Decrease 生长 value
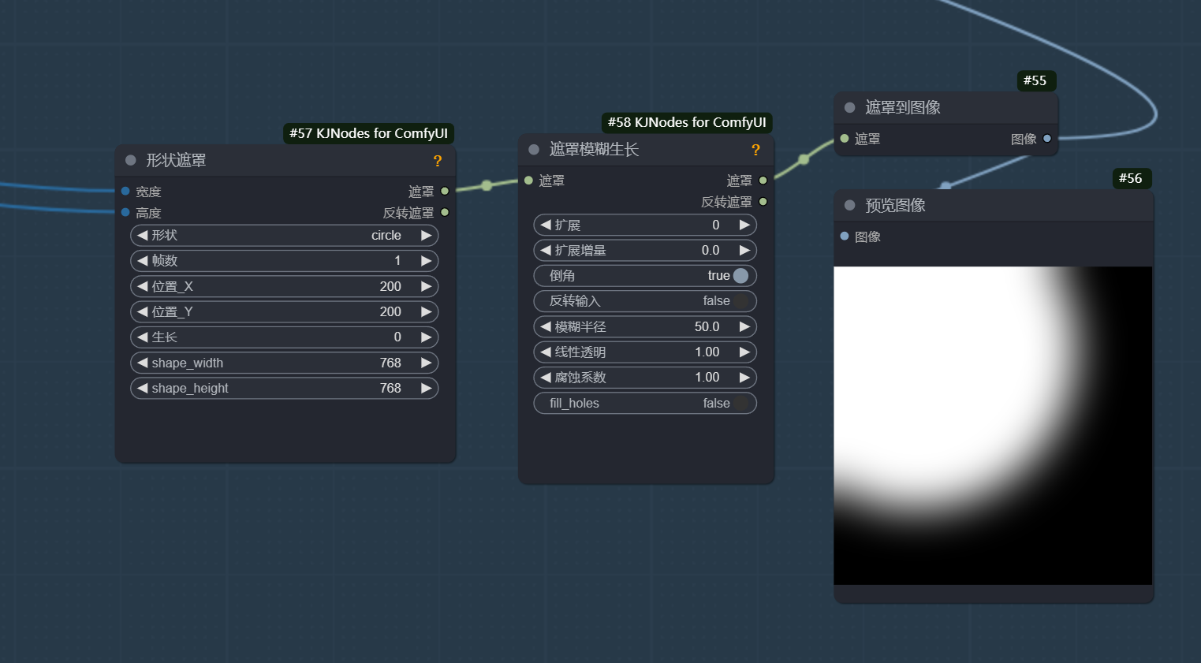 point(143,337)
